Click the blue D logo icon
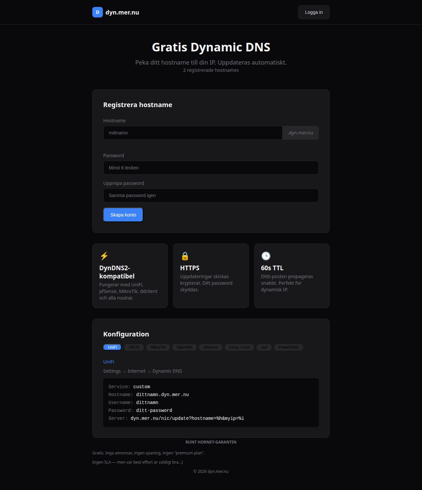Image resolution: width=422 pixels, height=490 pixels. pyautogui.click(x=98, y=12)
